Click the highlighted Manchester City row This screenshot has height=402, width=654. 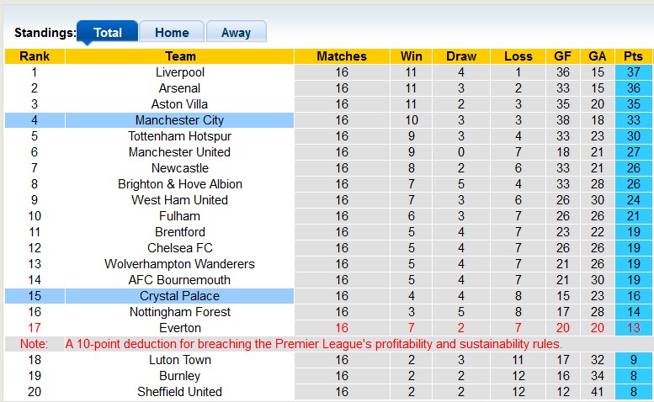coord(179,120)
